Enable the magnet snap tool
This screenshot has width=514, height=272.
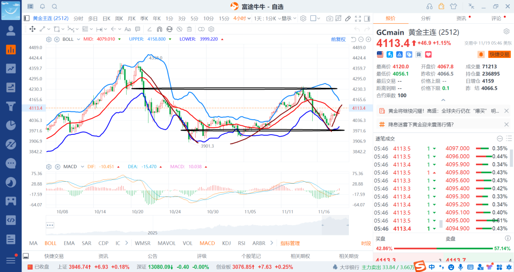click(x=159, y=29)
